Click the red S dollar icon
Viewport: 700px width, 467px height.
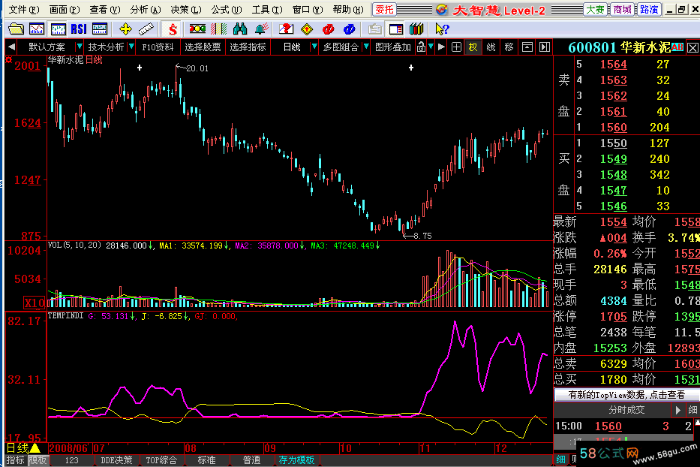(173, 29)
